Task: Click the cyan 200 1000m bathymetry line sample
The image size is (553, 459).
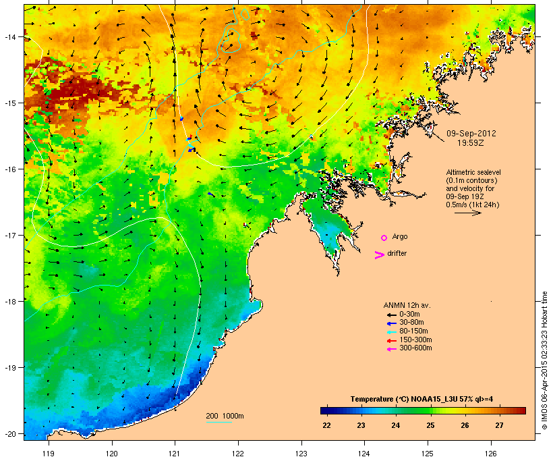Action: (x=219, y=422)
